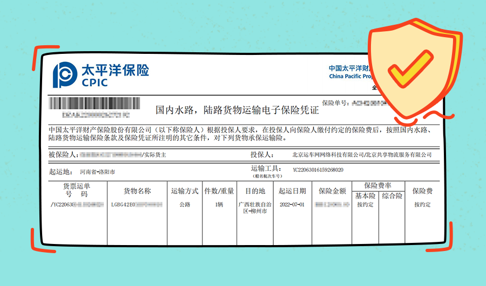Click the policyholder name 北京运车网网络科技有限公司

pyautogui.click(x=328, y=155)
